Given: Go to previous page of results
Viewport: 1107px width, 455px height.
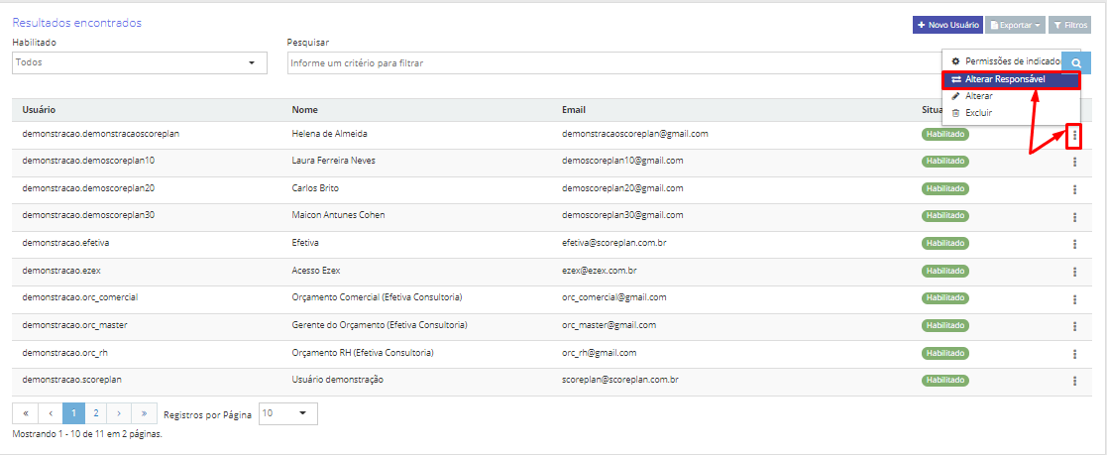Looking at the screenshot, I should 51,413.
